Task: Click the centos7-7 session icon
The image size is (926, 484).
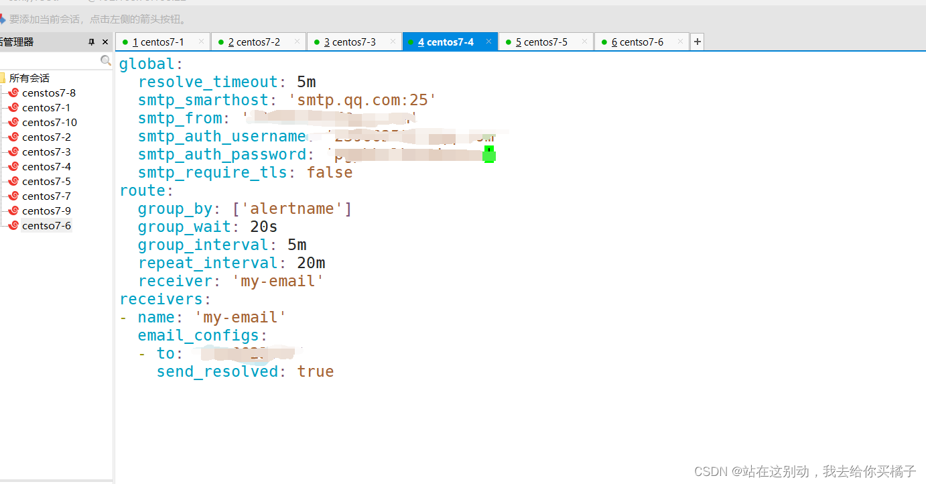Action: pyautogui.click(x=13, y=196)
